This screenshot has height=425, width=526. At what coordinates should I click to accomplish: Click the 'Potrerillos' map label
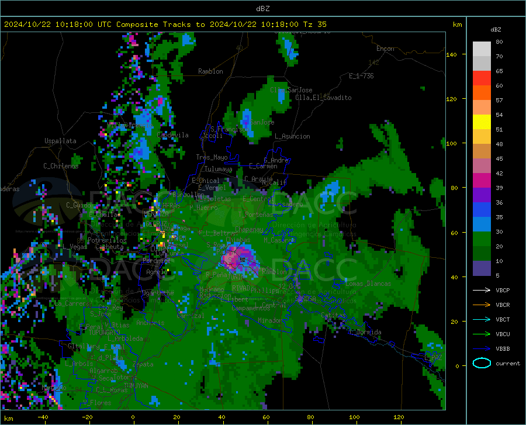[107, 240]
